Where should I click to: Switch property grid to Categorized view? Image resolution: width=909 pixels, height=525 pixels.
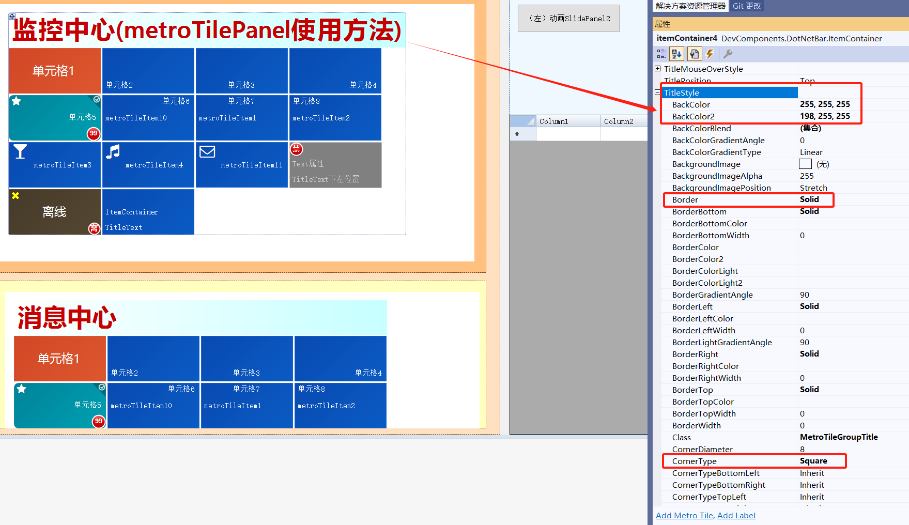pyautogui.click(x=661, y=54)
